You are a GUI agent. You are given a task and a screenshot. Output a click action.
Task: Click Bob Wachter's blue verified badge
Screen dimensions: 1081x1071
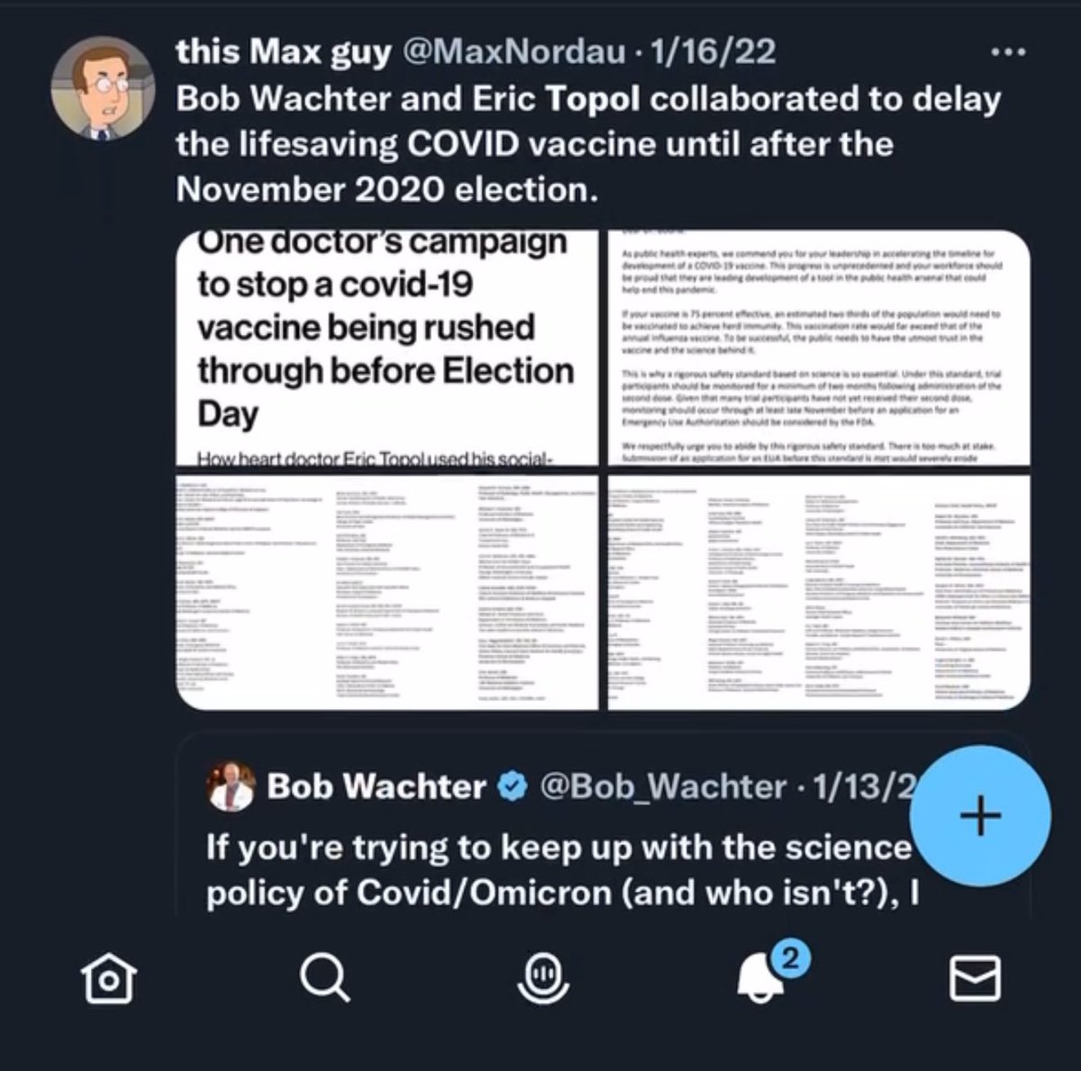(x=513, y=787)
